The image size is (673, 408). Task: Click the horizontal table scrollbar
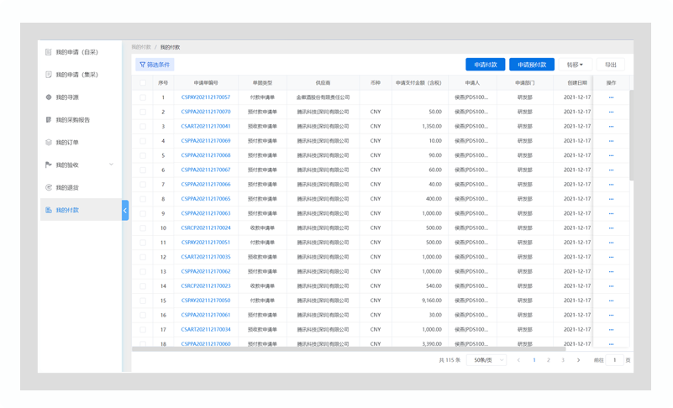pyautogui.click(x=349, y=348)
